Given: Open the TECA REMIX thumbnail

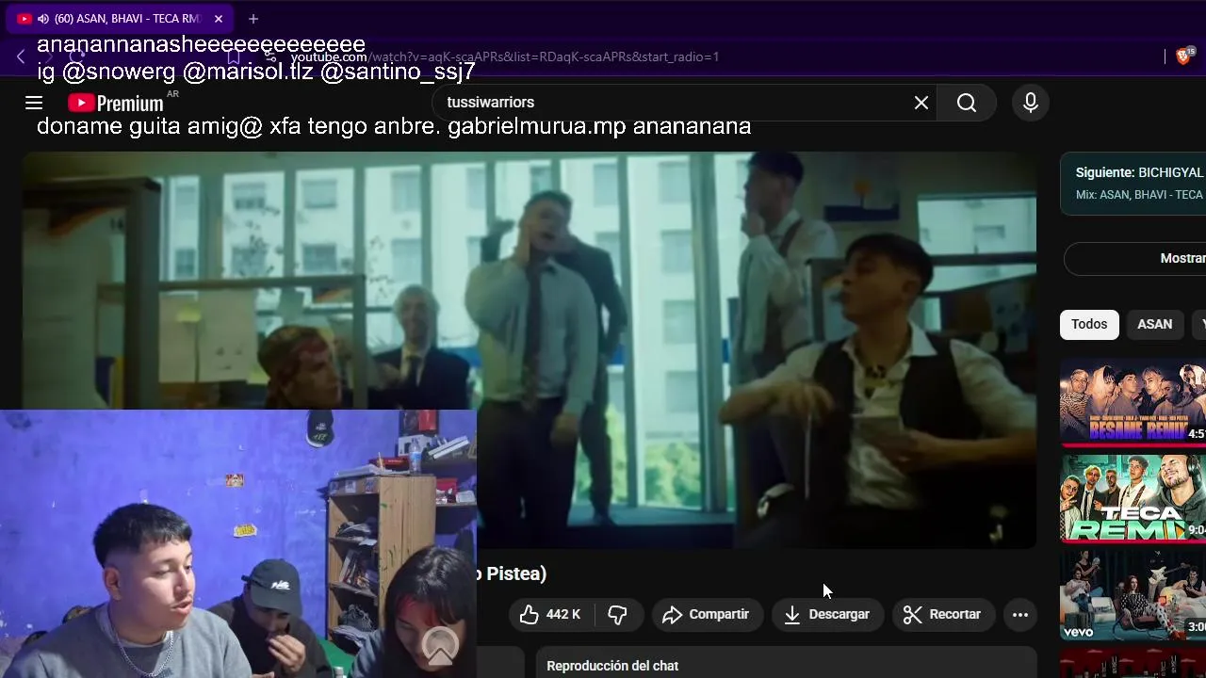Looking at the screenshot, I should [1133, 499].
